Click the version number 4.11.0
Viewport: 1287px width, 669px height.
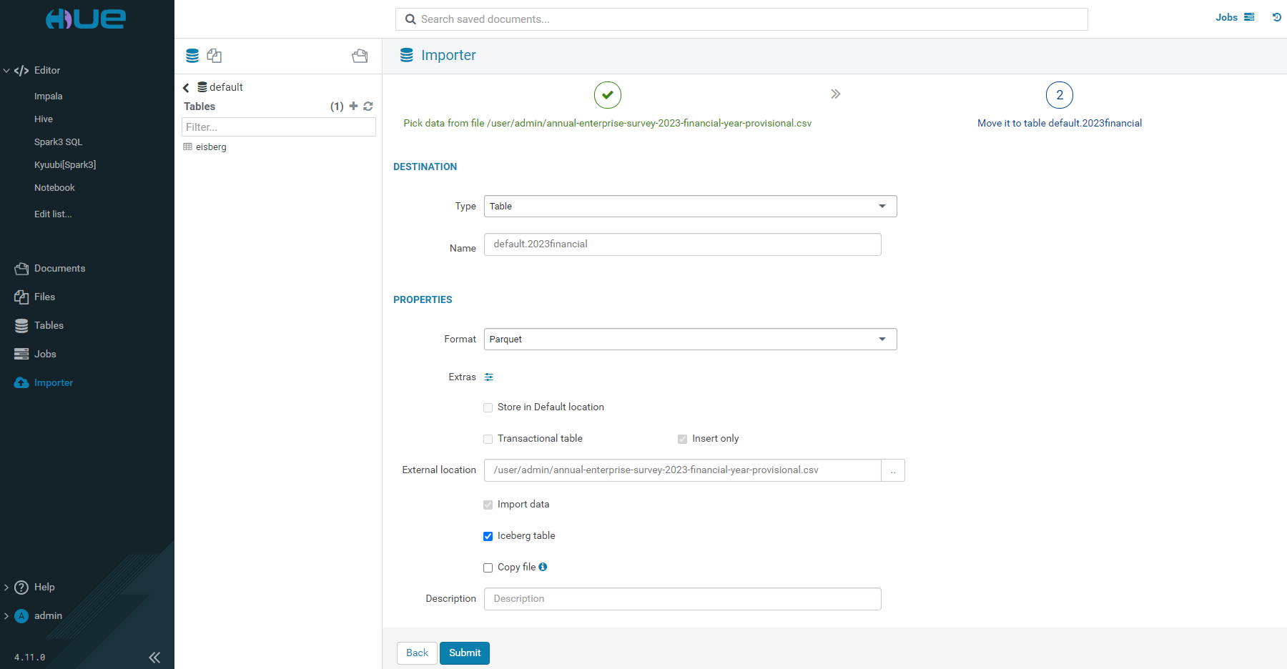pyautogui.click(x=30, y=658)
